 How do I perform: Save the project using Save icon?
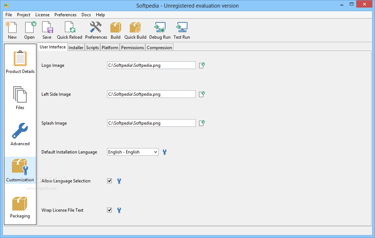[47, 30]
